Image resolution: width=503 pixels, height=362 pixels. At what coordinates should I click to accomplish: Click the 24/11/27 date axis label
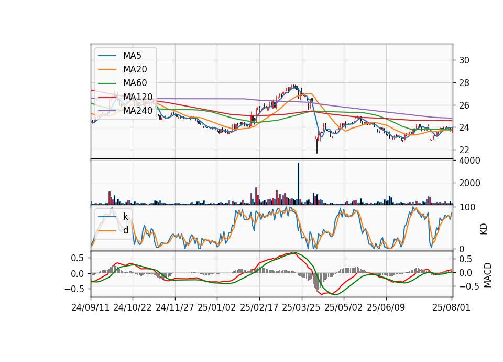(175, 307)
